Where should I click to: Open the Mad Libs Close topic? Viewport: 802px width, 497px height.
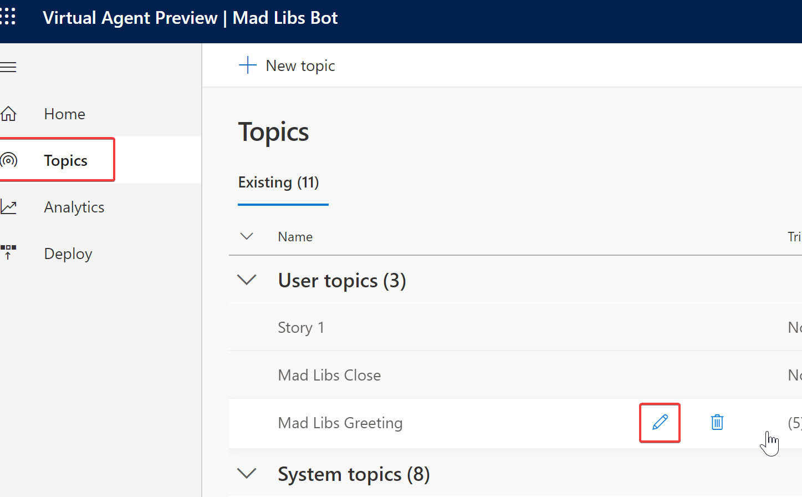[x=329, y=375]
